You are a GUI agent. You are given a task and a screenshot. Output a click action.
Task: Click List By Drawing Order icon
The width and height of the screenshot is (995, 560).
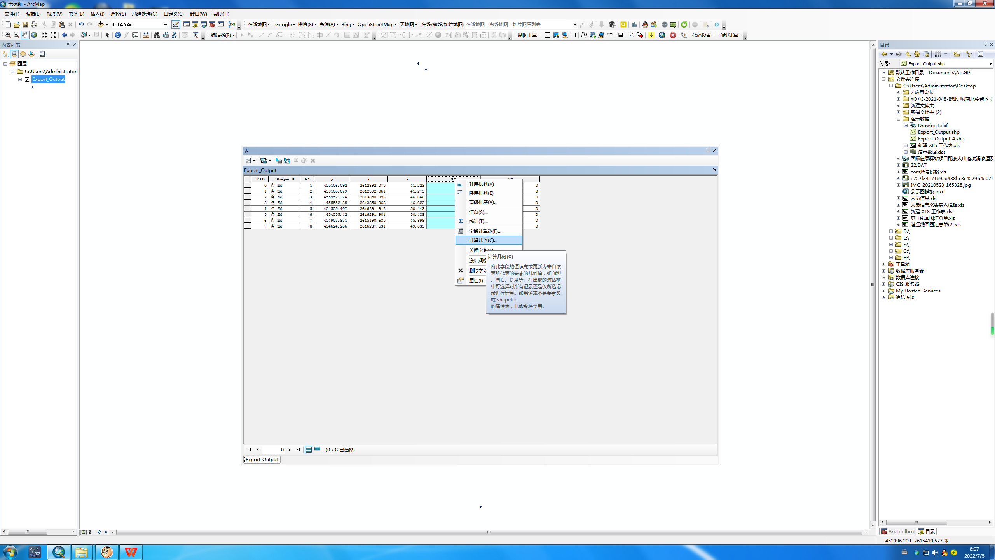coord(6,54)
